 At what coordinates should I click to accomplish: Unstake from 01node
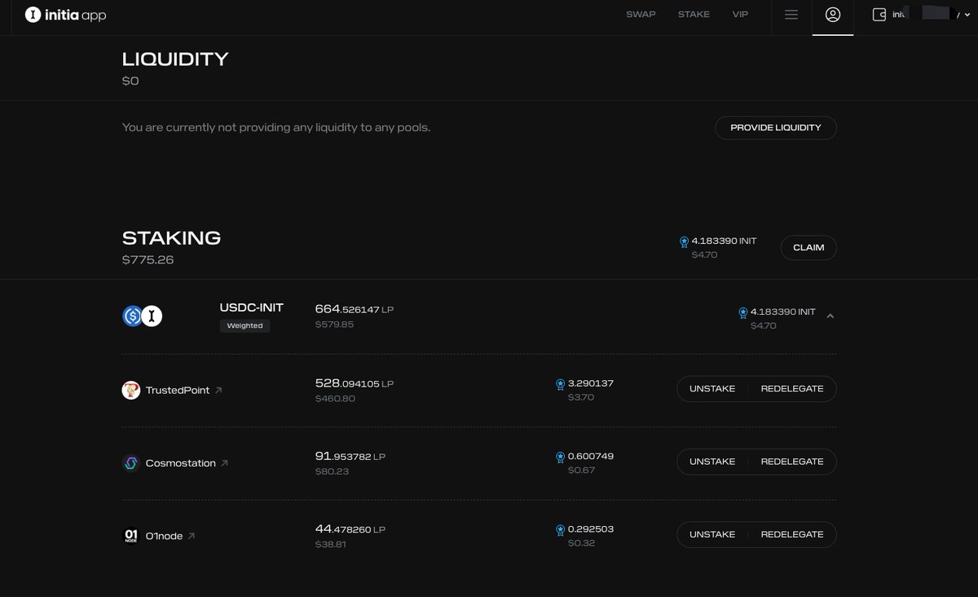tap(712, 534)
